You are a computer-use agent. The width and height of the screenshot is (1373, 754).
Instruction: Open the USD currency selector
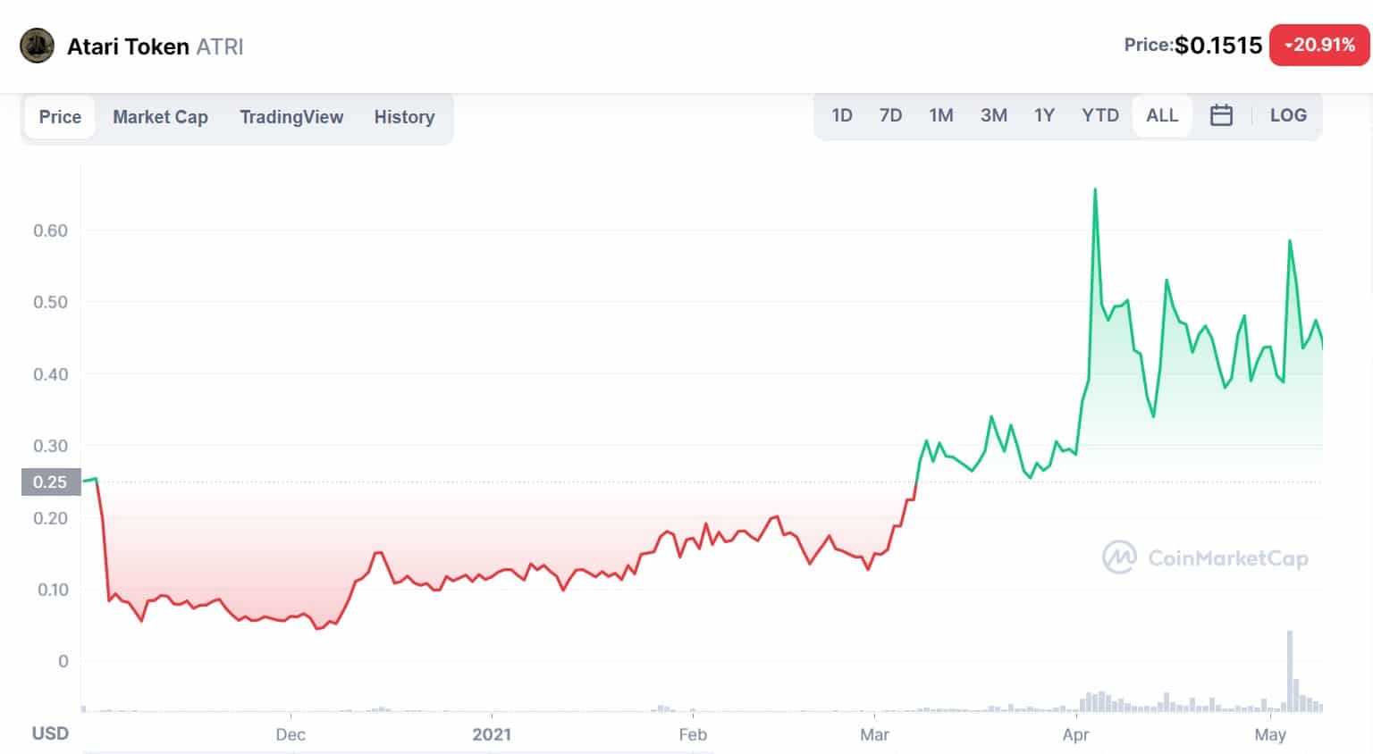pyautogui.click(x=51, y=733)
